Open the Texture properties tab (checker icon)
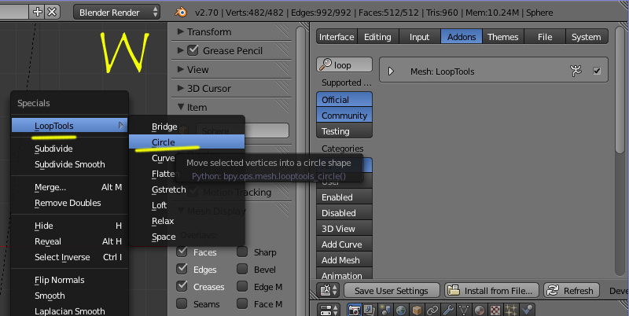This screenshot has height=316, width=629. click(x=495, y=310)
